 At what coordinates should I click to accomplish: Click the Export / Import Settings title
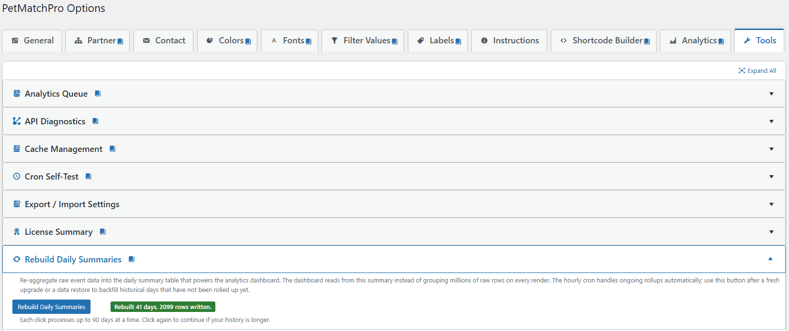click(72, 204)
